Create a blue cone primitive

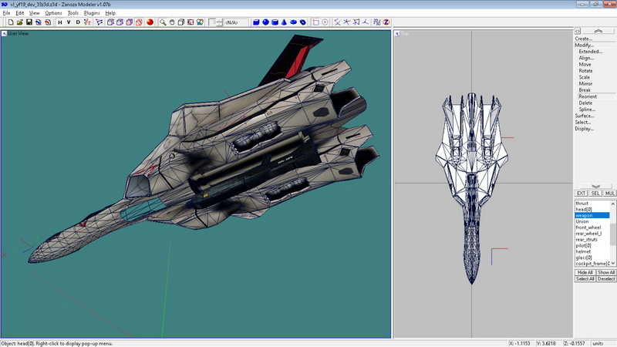284,22
